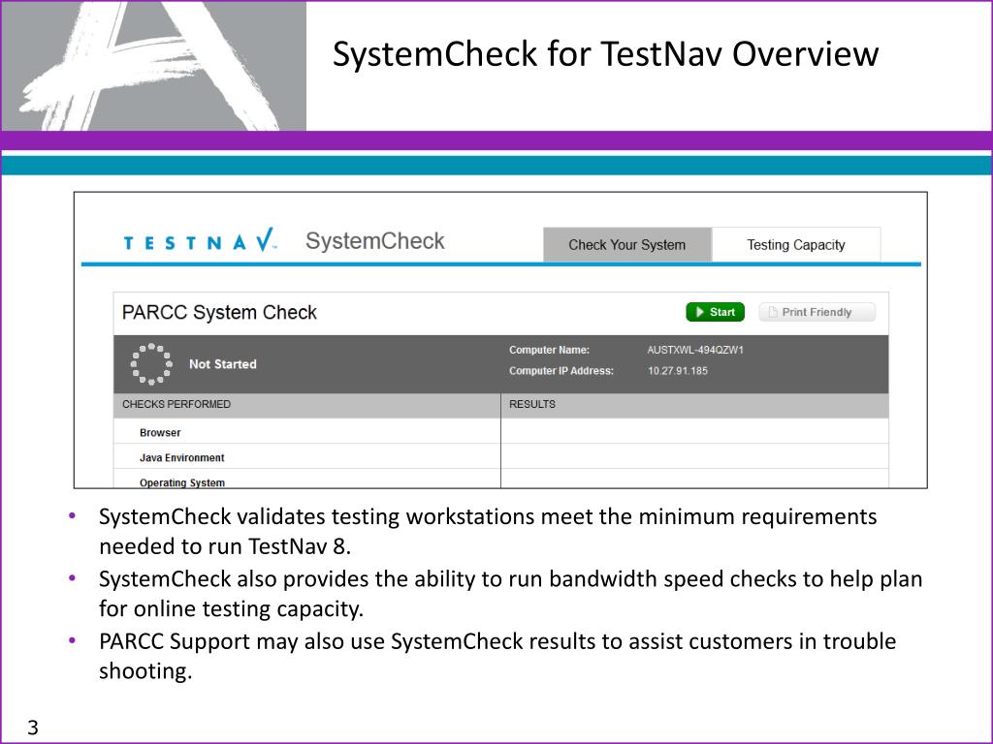Click the slide title SystemCheck for TestNav Overview

[605, 54]
